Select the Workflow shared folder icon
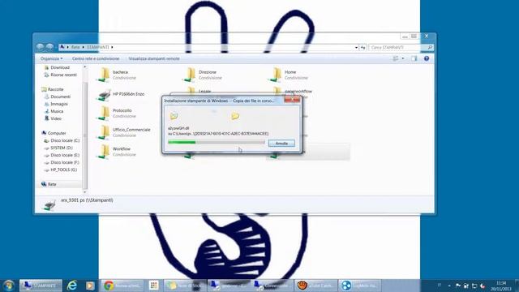This screenshot has height=292, width=519. pyautogui.click(x=104, y=152)
